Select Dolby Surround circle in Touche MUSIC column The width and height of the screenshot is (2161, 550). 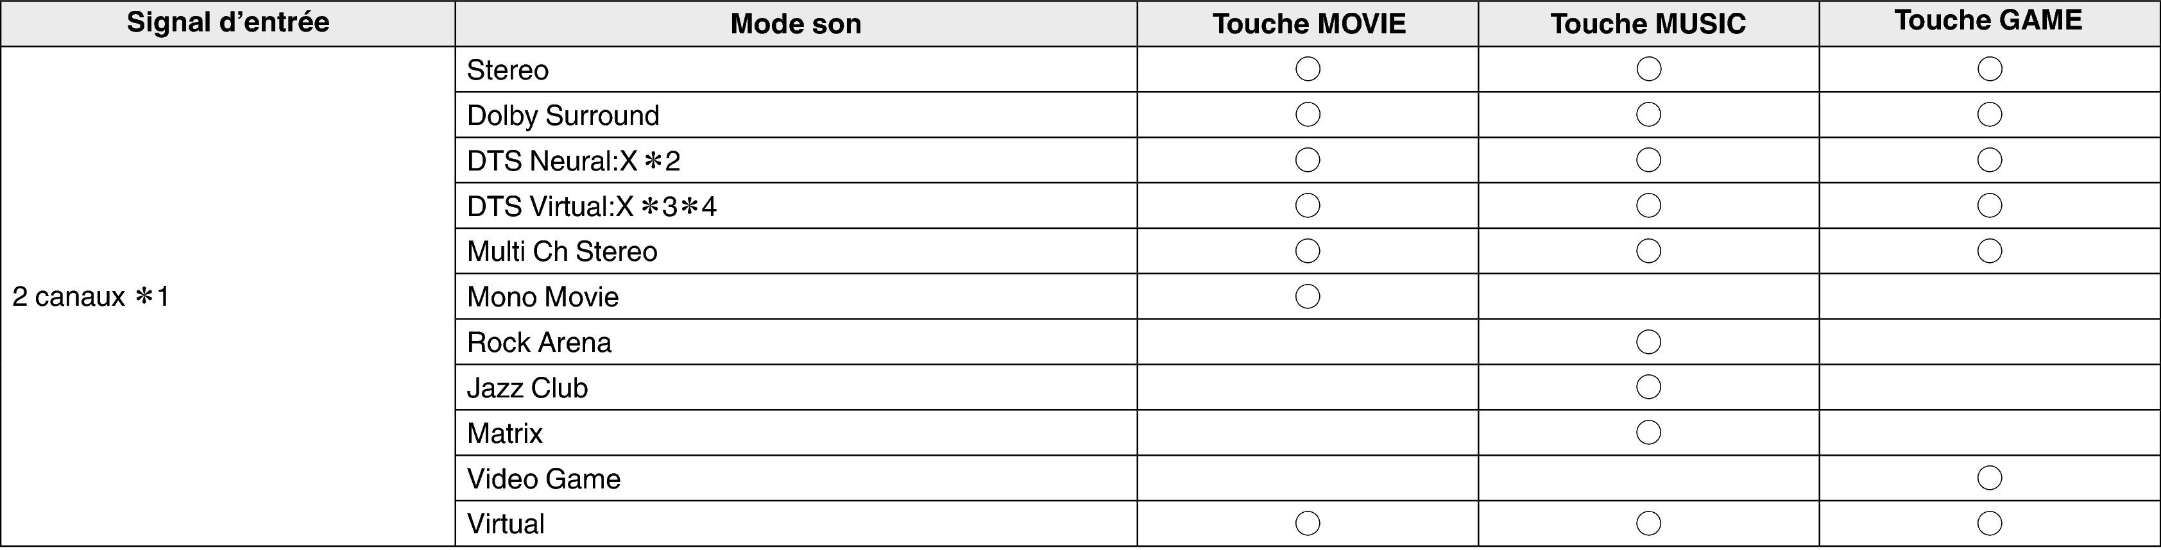[1648, 114]
